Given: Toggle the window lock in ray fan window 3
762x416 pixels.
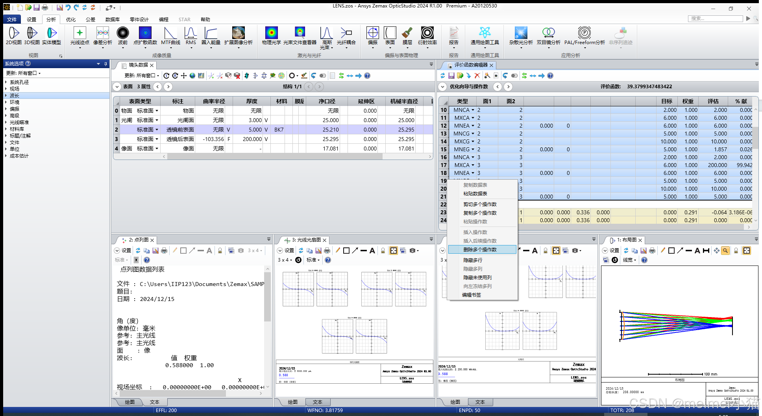Looking at the screenshot, I should (x=383, y=251).
